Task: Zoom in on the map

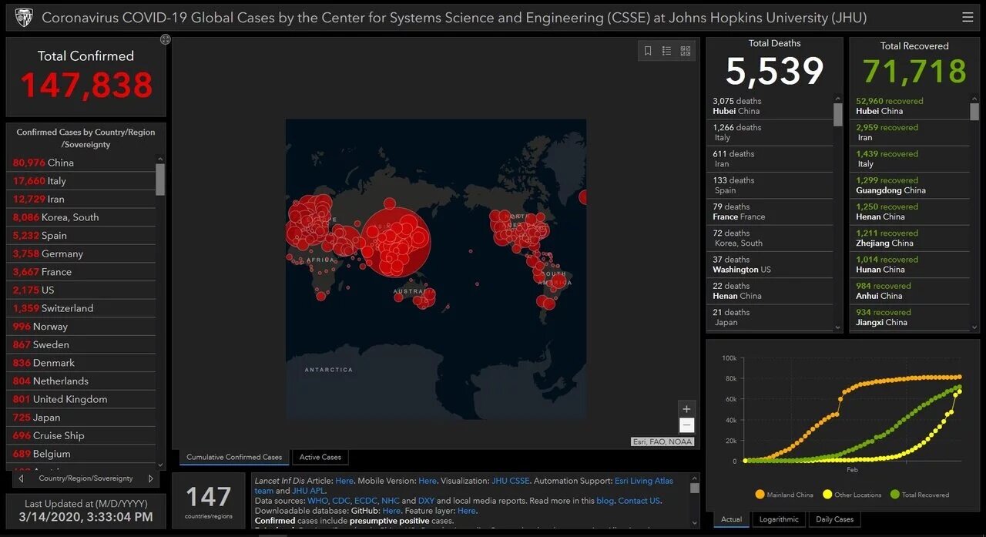Action: click(x=687, y=408)
